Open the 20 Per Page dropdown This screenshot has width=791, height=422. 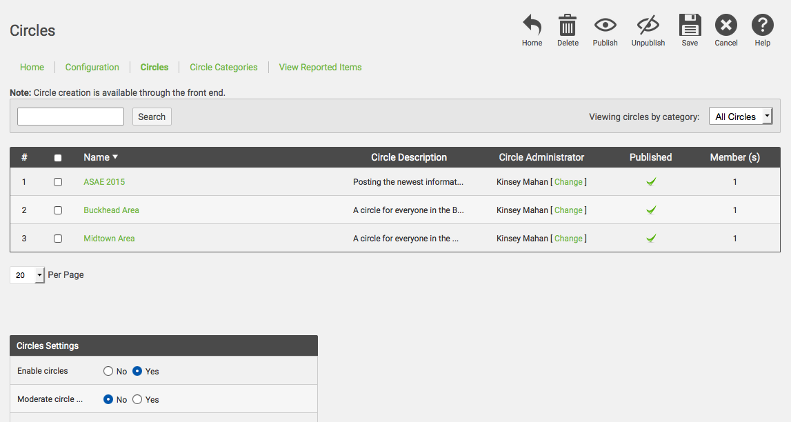(x=27, y=275)
